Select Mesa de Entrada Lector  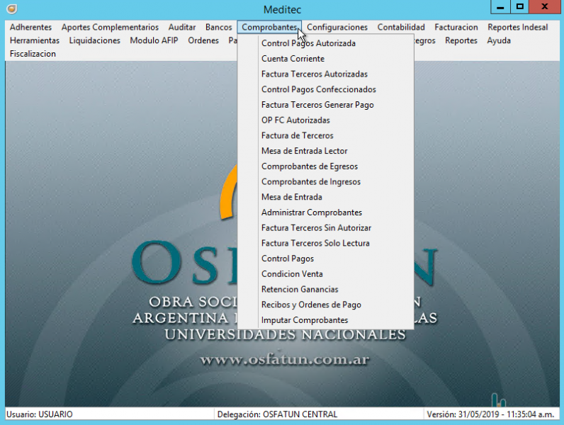(326, 151)
